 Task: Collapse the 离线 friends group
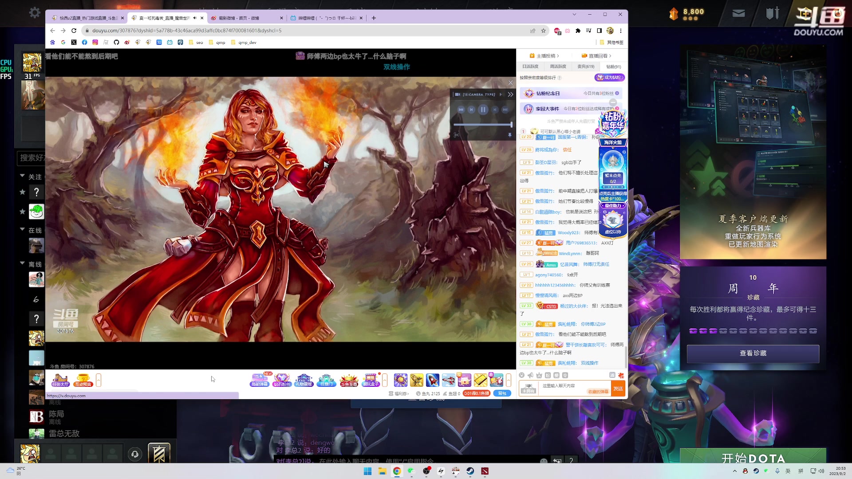pyautogui.click(x=22, y=263)
